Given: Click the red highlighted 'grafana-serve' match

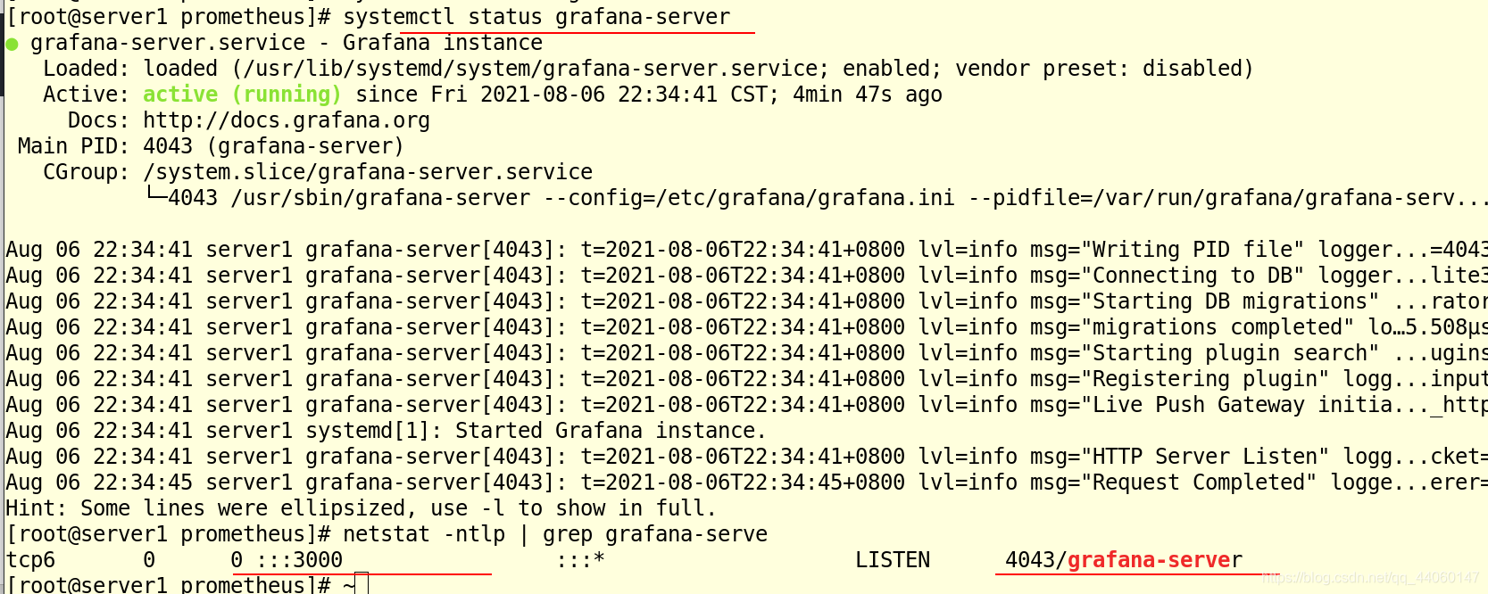Looking at the screenshot, I should coord(1149,560).
